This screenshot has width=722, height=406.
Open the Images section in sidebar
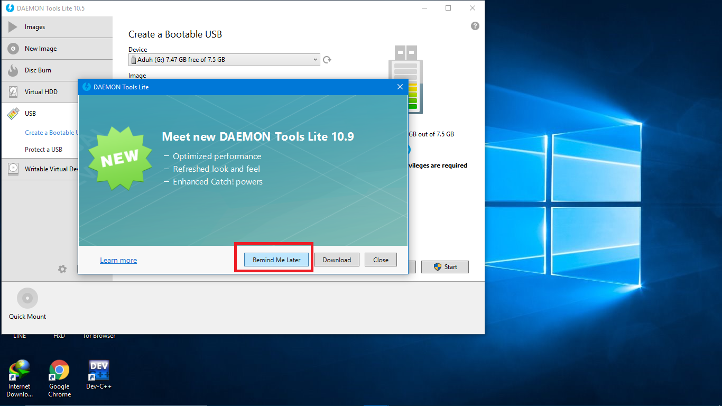click(57, 27)
